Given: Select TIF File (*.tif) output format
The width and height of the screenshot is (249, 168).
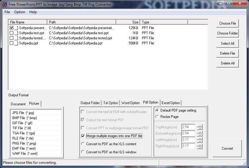Looking at the screenshot, I should point(36,128).
